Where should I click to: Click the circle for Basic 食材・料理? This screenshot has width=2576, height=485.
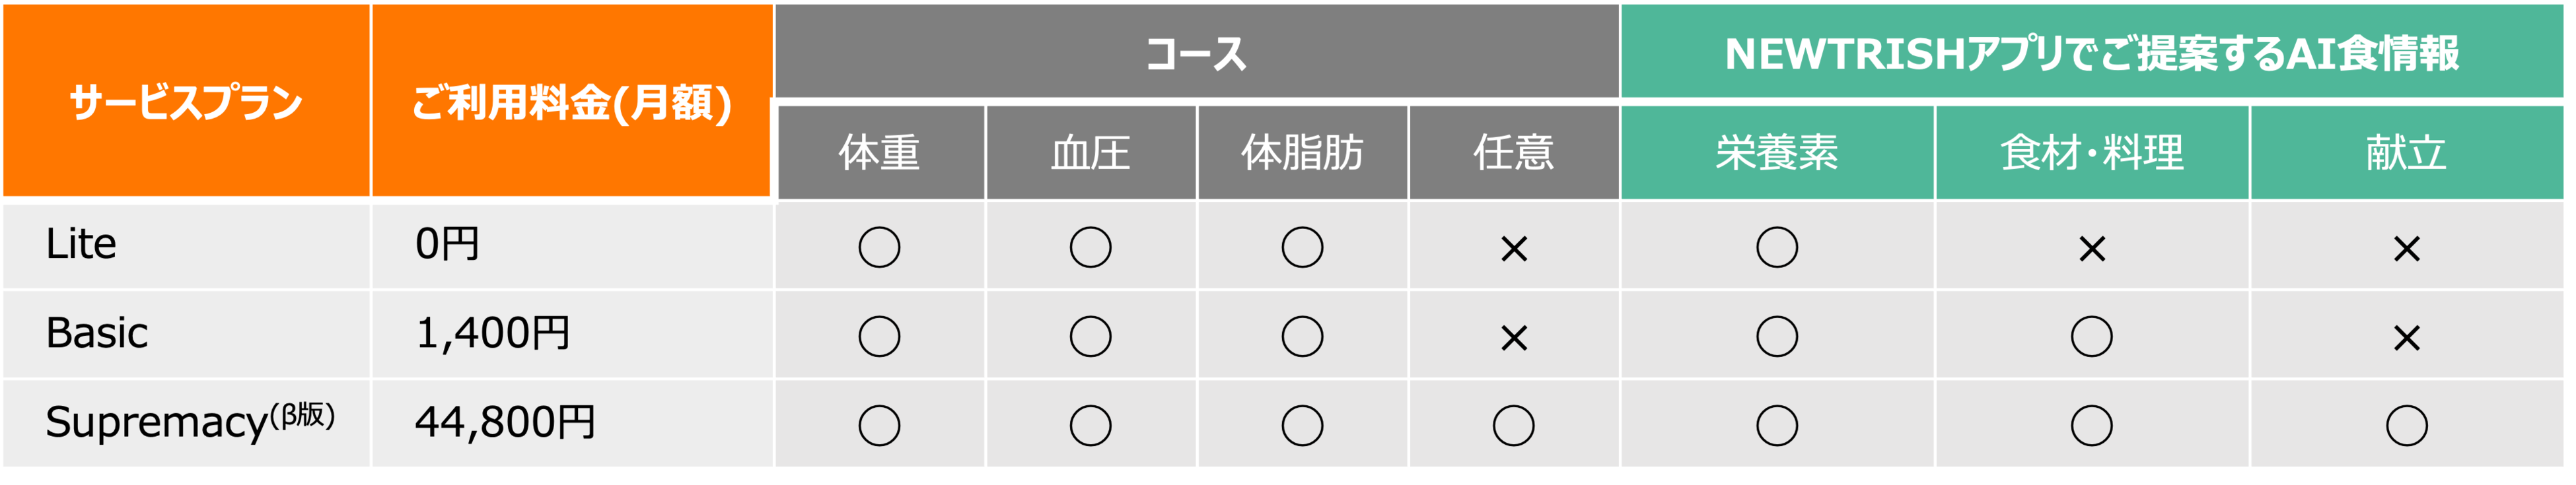pos(2092,336)
